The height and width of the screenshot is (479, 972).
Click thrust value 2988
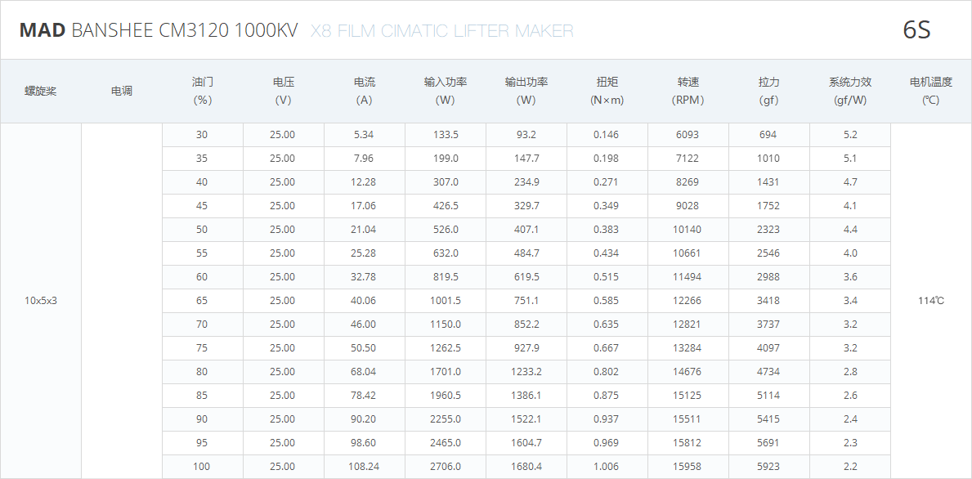(768, 277)
